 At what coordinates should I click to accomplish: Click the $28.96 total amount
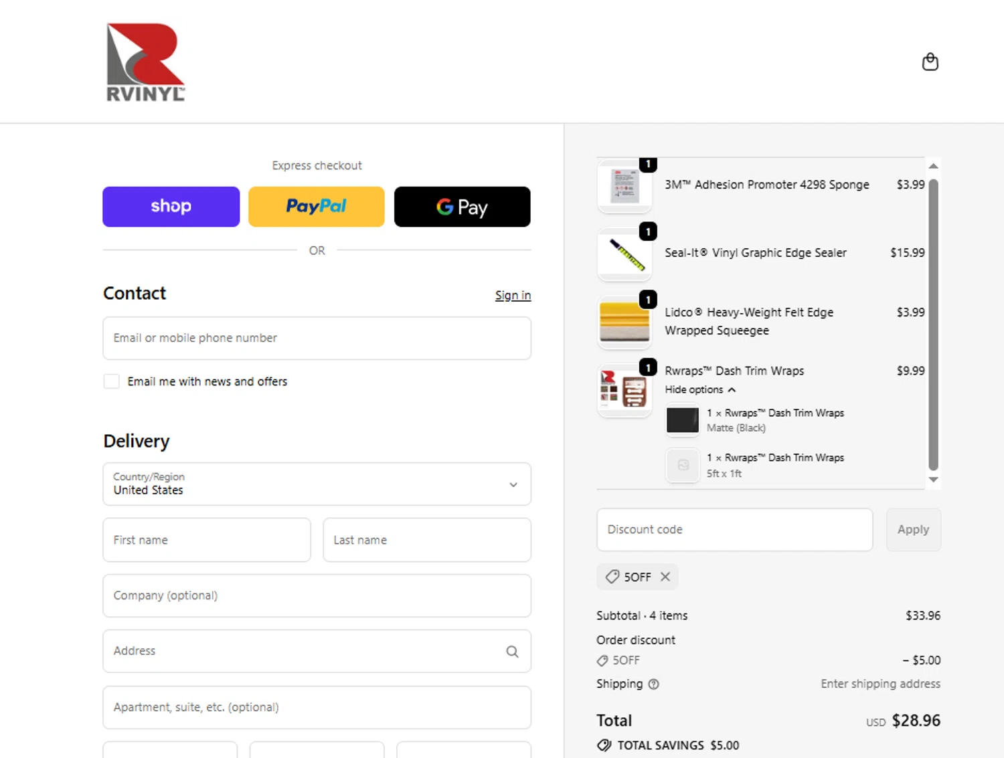point(916,721)
